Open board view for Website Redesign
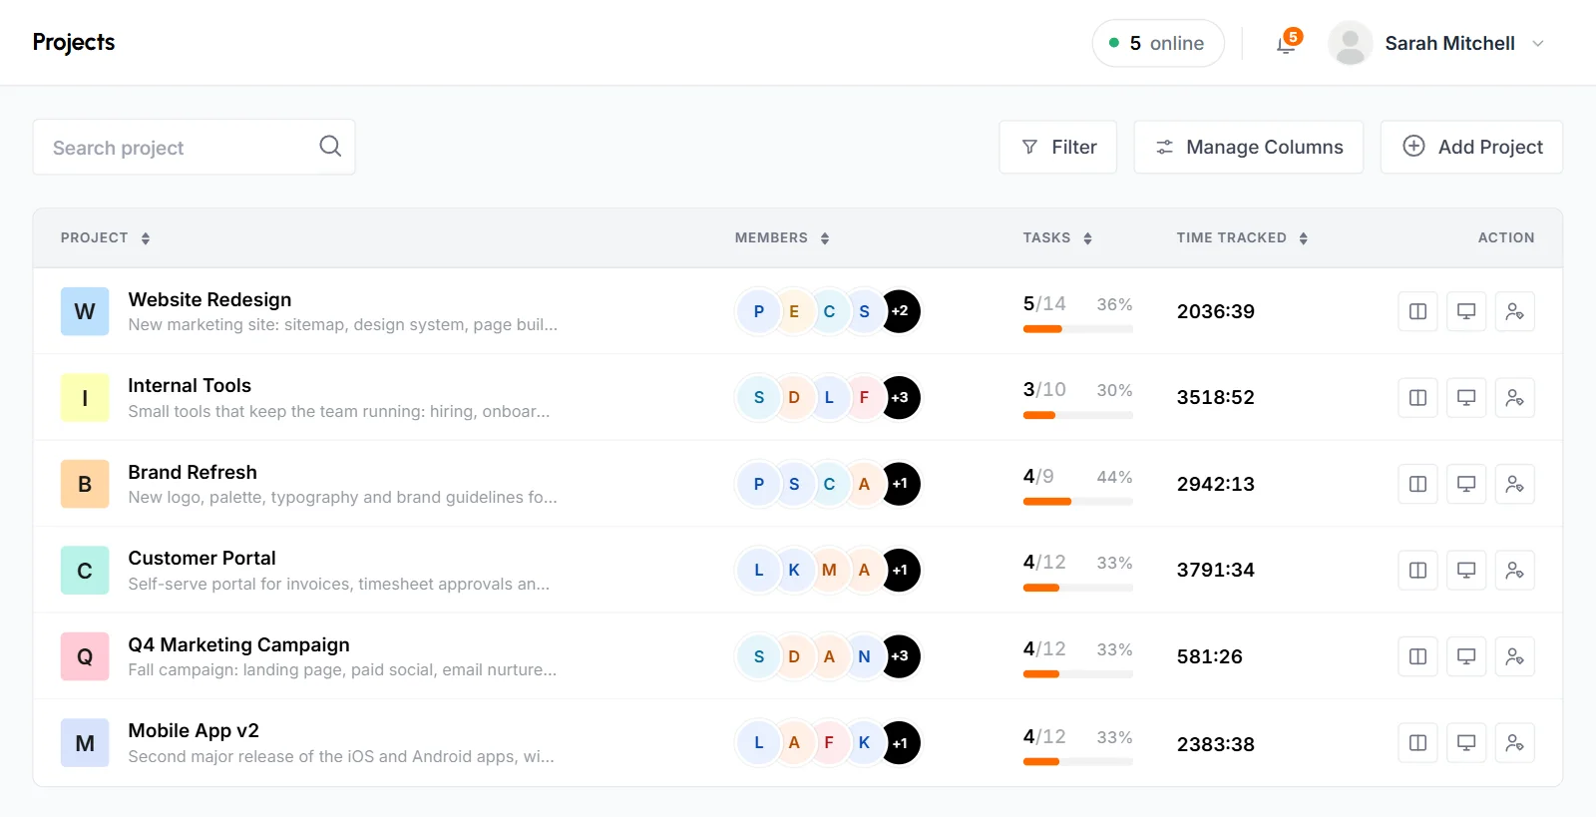Viewport: 1596px width, 817px height. (1417, 311)
